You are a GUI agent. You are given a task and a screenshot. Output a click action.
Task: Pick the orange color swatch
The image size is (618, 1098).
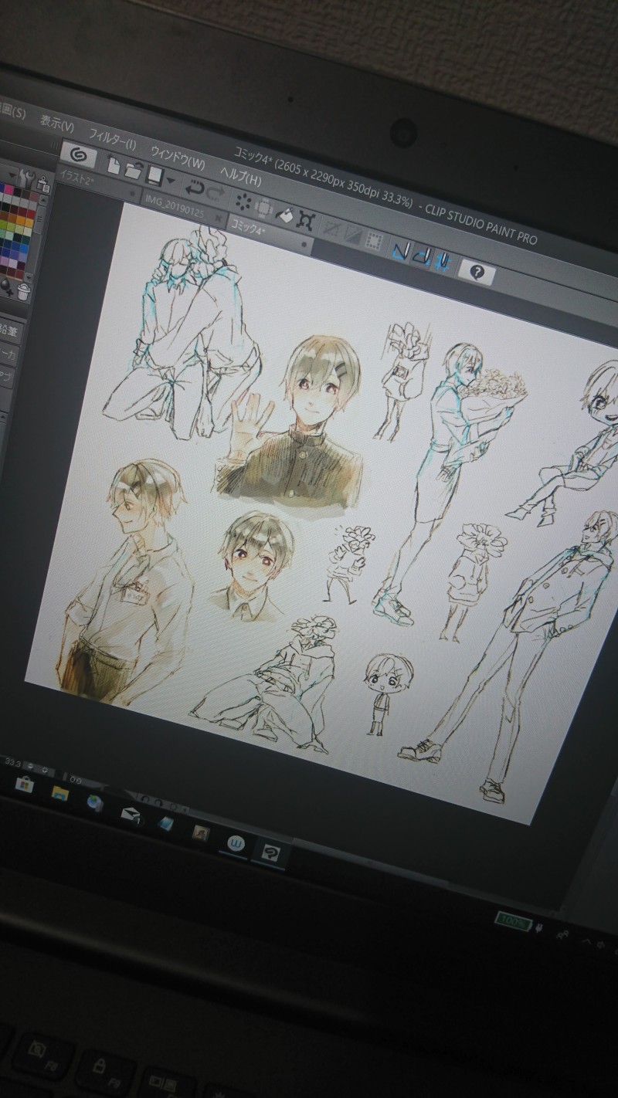tap(21, 220)
